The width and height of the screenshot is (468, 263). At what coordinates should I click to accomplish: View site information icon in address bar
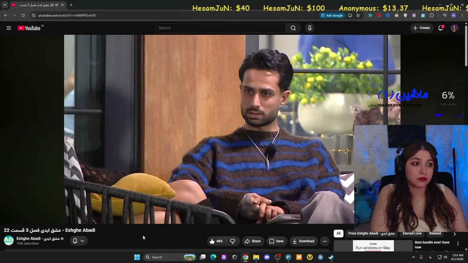[33, 15]
